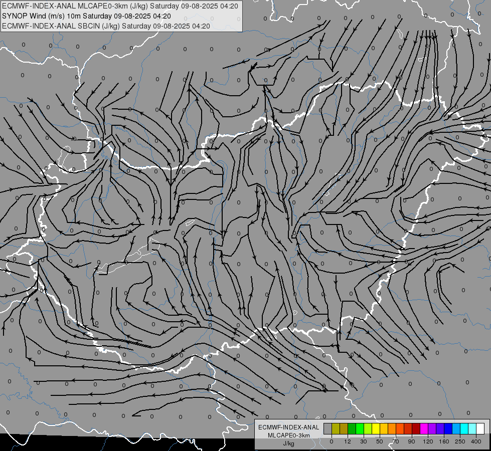Click the legend tick value 250
This screenshot has width=491, height=451.
click(x=460, y=441)
